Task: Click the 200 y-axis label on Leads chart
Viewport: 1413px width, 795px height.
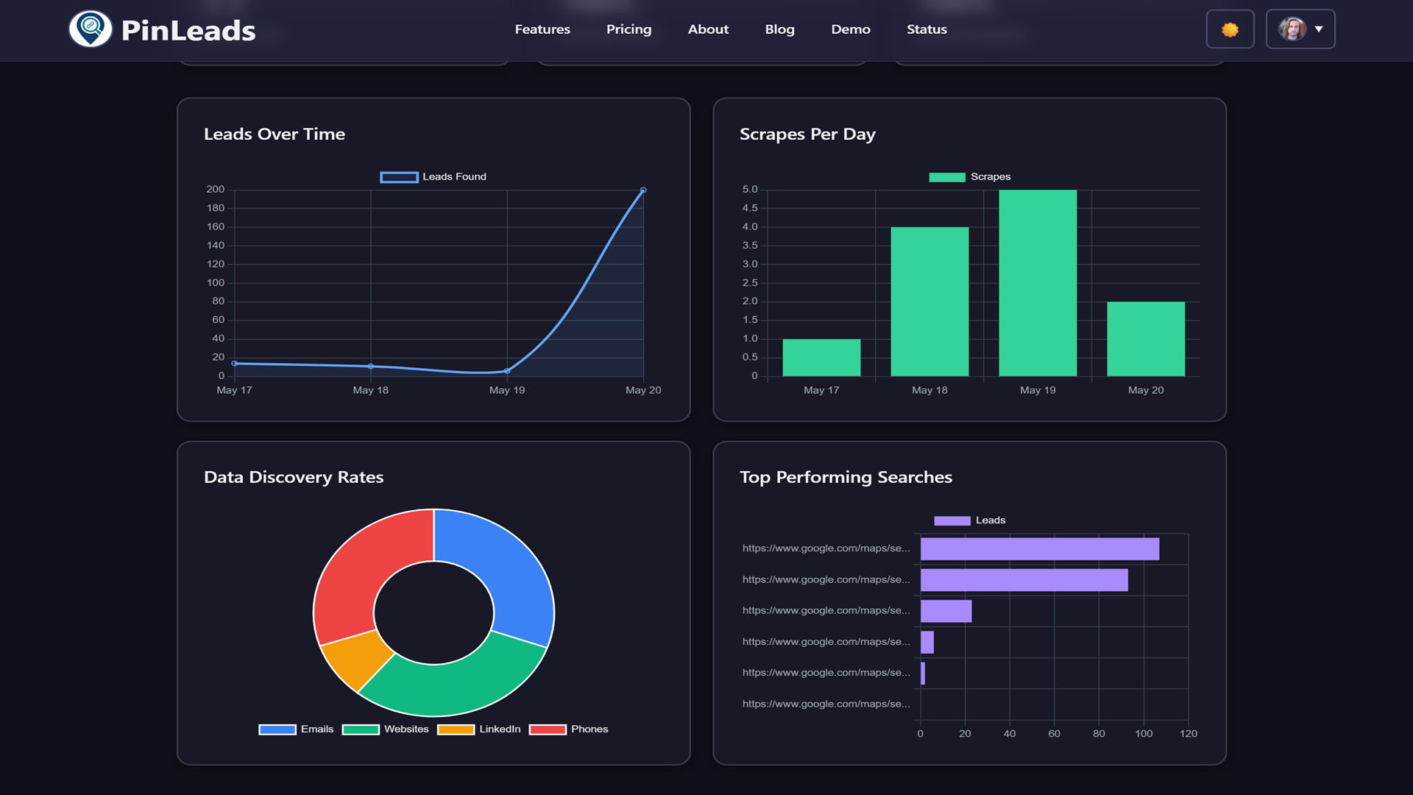Action: [216, 189]
